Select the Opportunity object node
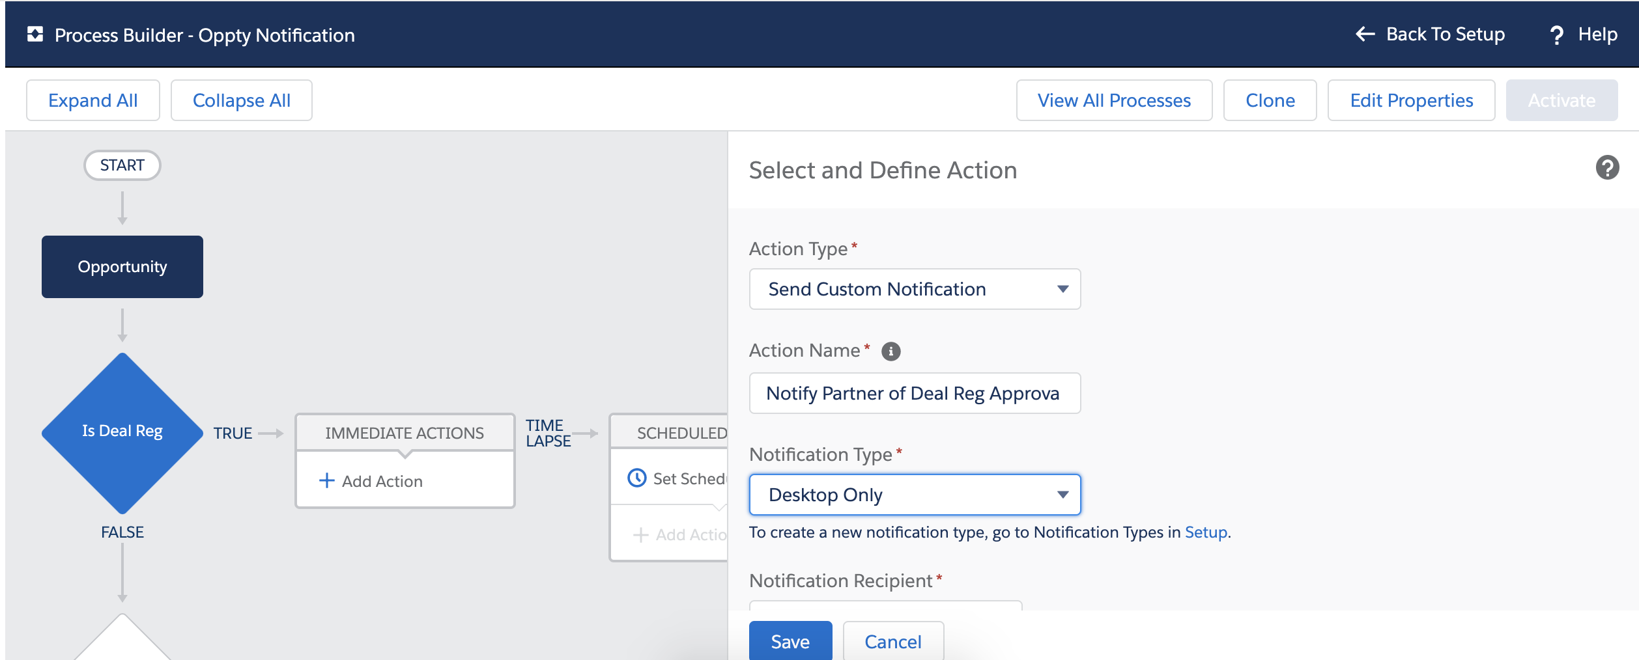 coord(122,266)
